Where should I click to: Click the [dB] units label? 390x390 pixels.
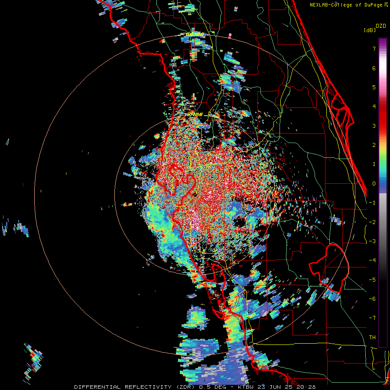tap(369, 30)
